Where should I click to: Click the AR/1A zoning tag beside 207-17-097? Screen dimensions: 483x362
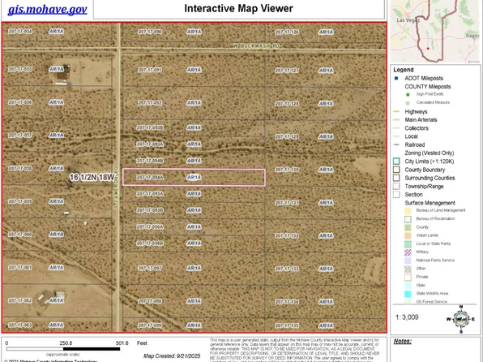tap(194, 268)
